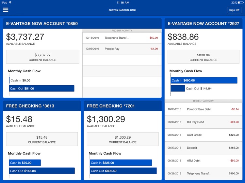Select the $15.48 available balance
Image resolution: width=245 pixels, height=183 pixels.
pos(19,119)
